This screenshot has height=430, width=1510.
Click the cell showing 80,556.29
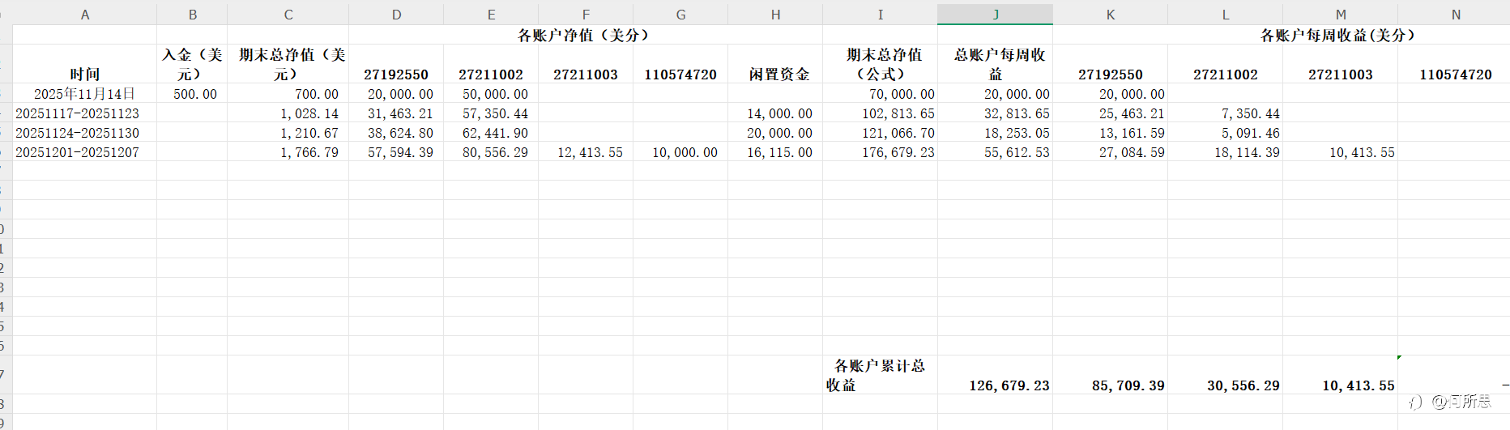[x=491, y=151]
